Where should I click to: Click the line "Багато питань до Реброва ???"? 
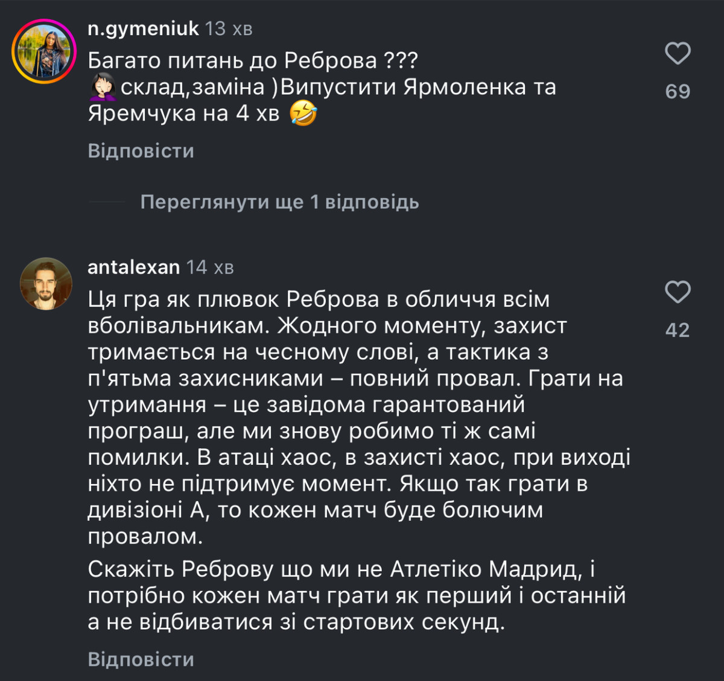(253, 60)
